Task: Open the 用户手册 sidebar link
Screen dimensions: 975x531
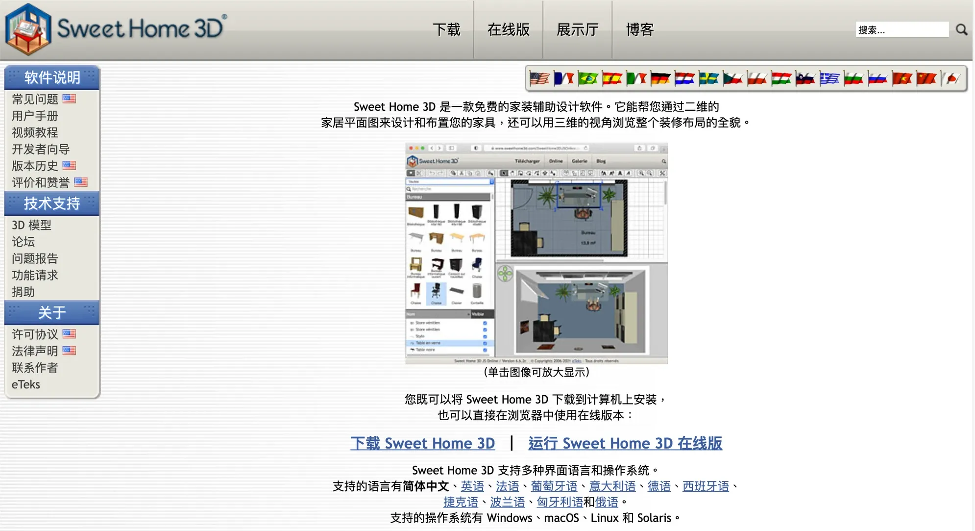Action: (35, 116)
